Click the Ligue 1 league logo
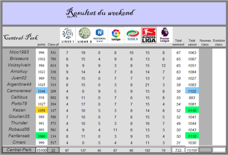The width and height of the screenshot is (228, 155). coord(68,35)
